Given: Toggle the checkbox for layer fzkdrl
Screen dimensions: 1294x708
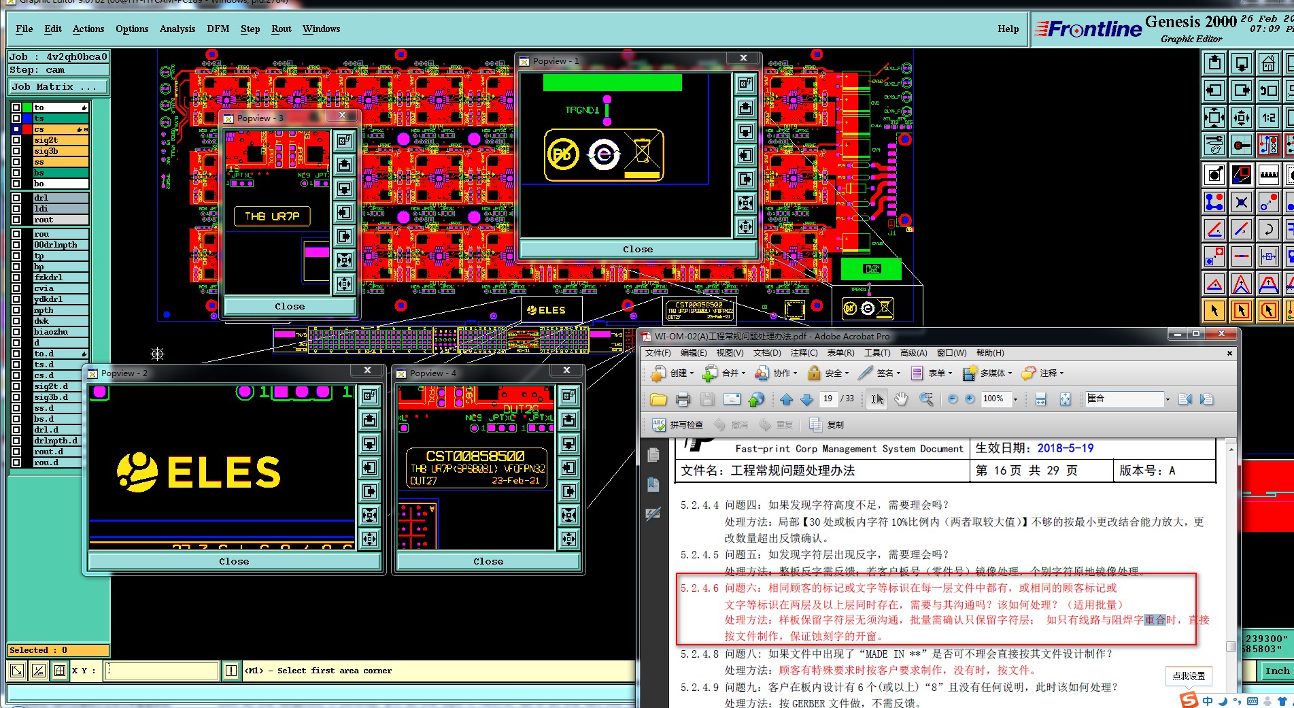Looking at the screenshot, I should click(x=16, y=277).
